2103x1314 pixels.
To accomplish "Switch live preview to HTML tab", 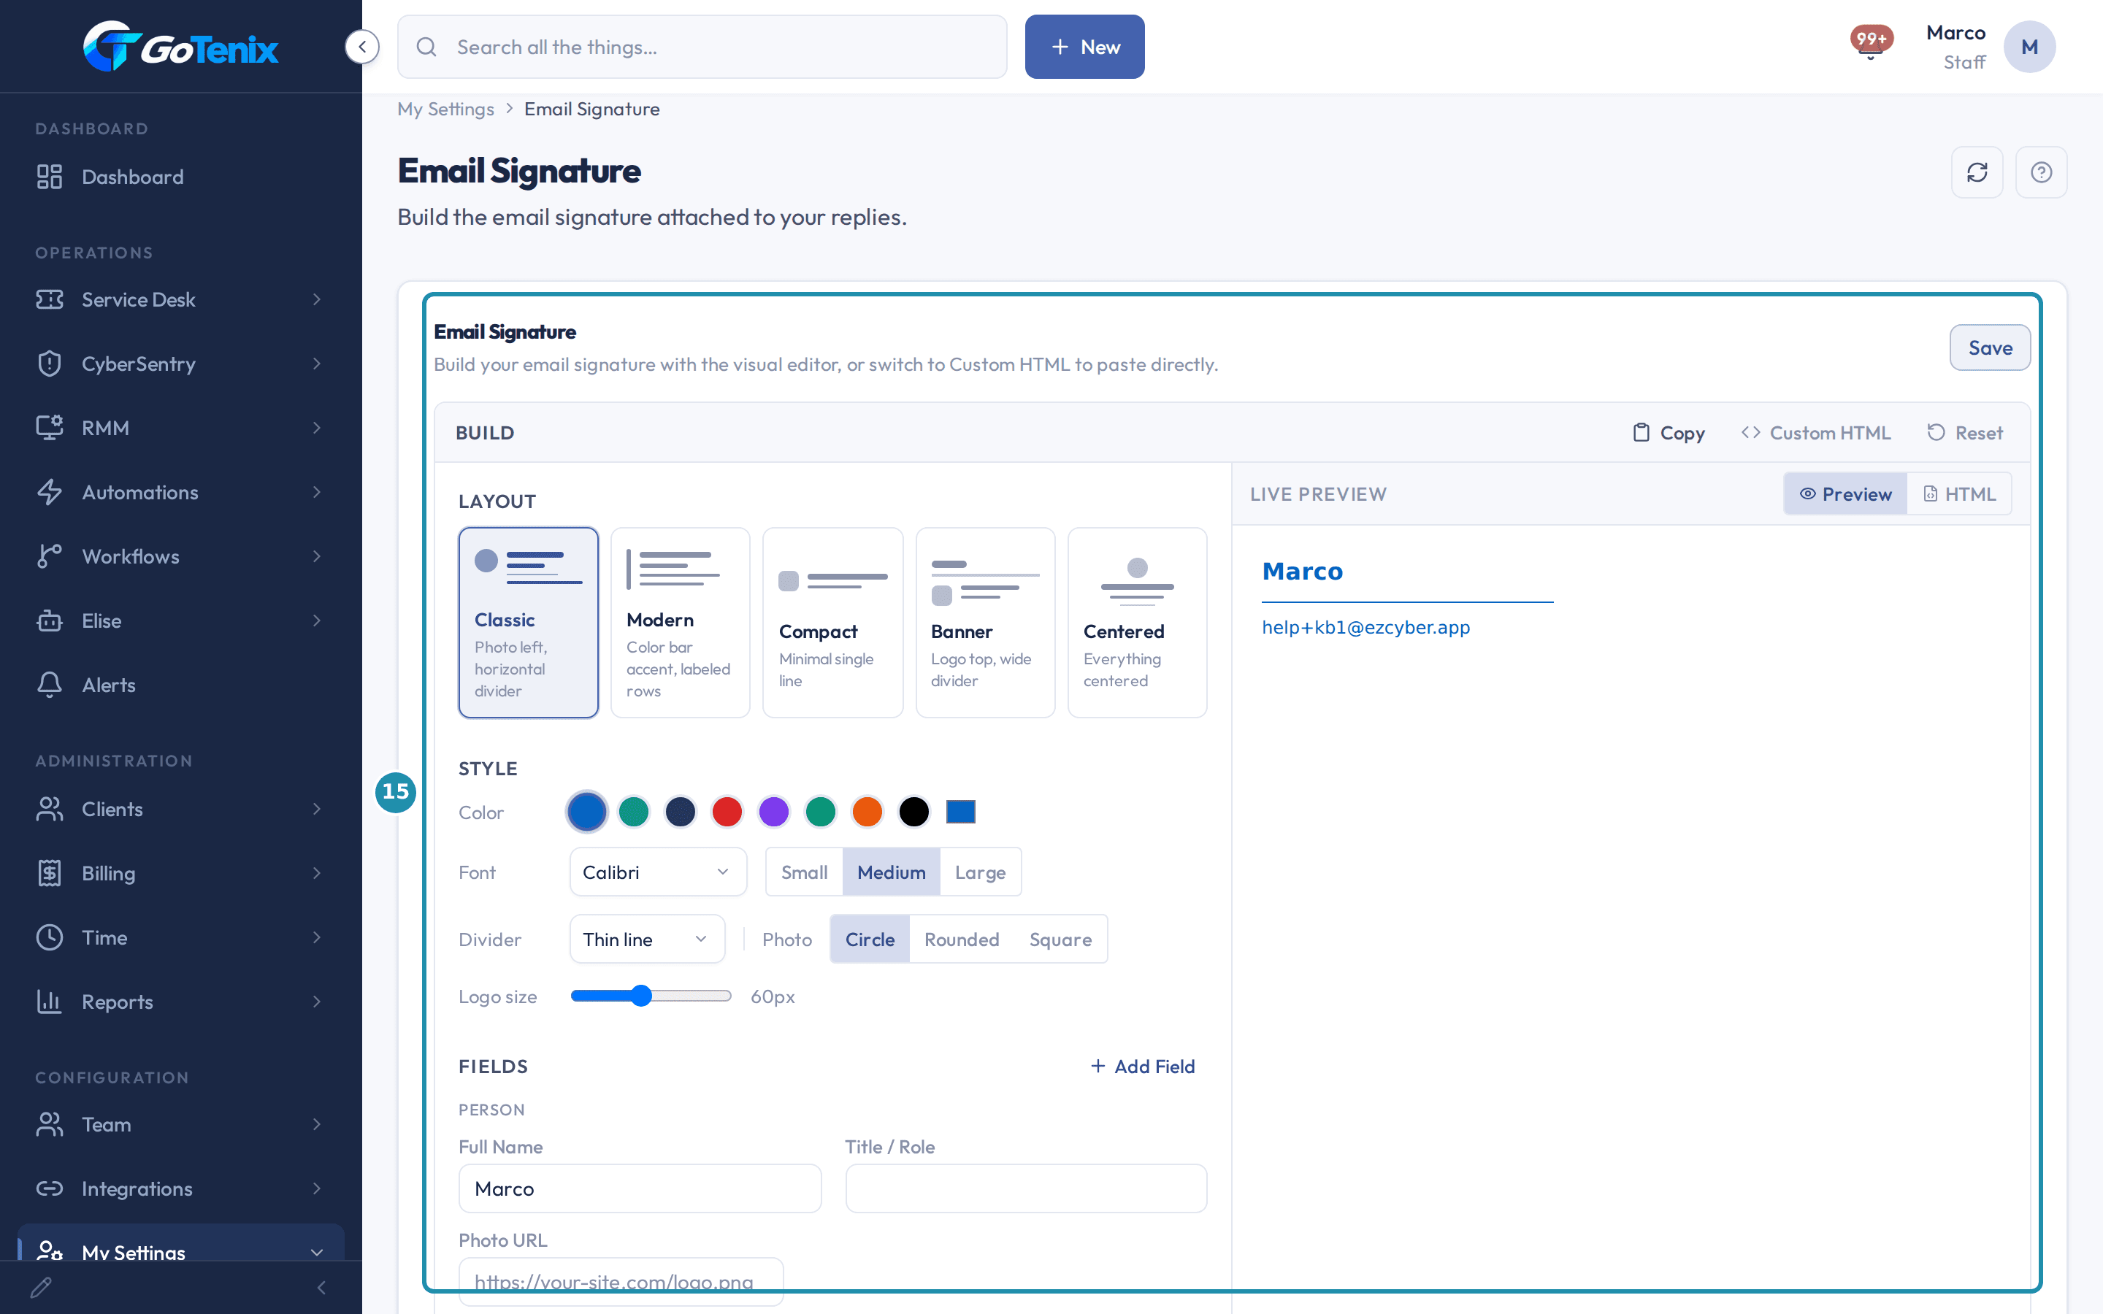I will tap(1958, 493).
